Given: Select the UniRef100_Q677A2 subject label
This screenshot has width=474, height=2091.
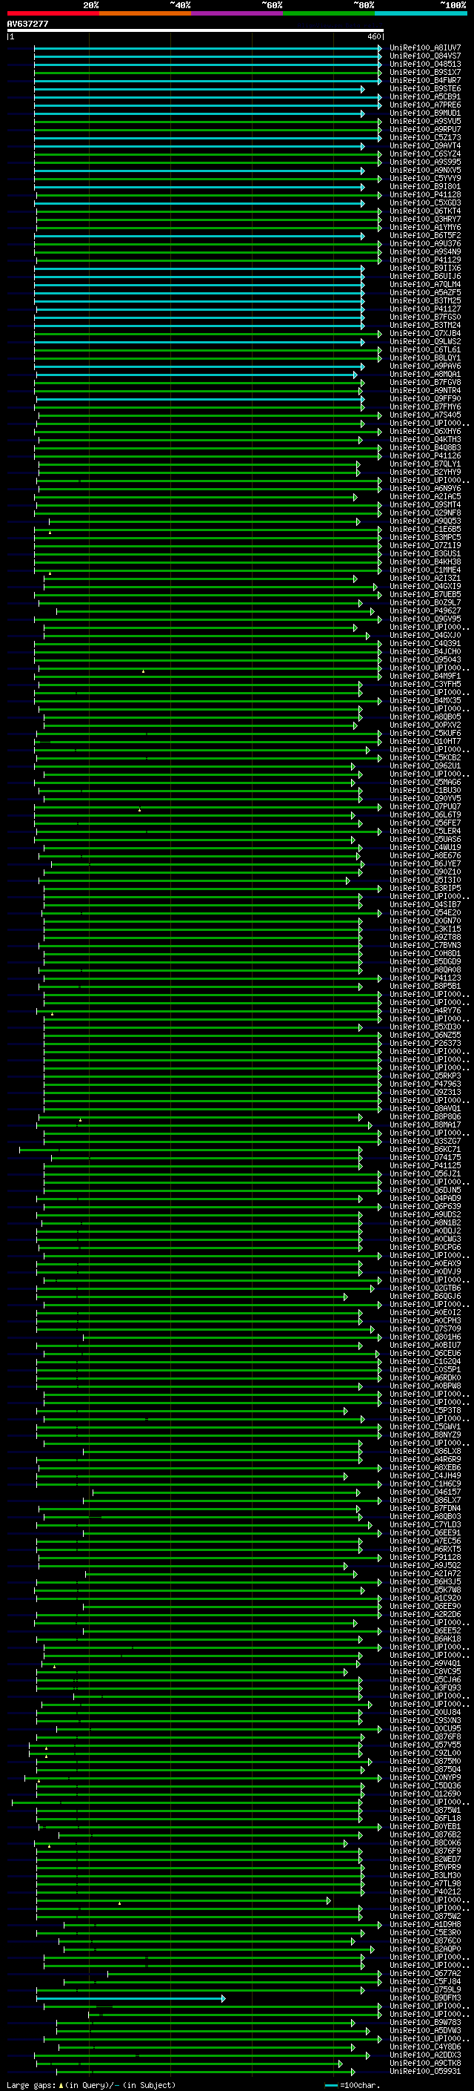Looking at the screenshot, I should (x=424, y=1973).
